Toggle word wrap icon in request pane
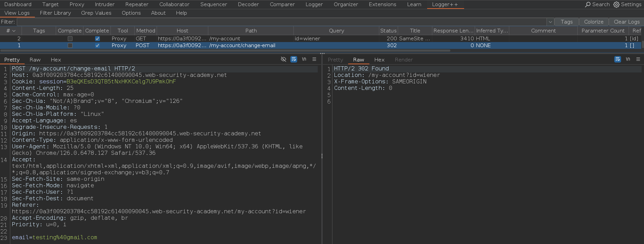This screenshot has width=644, height=244. (294, 59)
